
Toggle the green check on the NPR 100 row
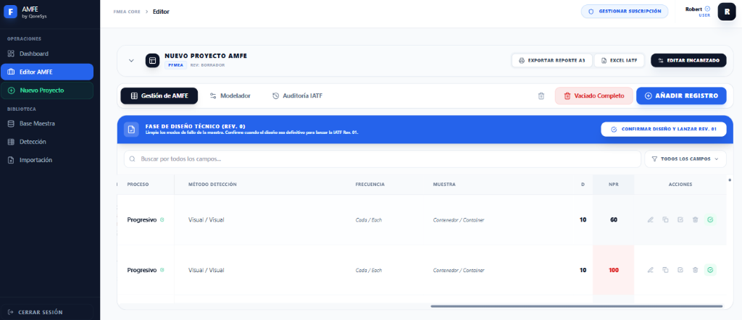[x=710, y=270]
